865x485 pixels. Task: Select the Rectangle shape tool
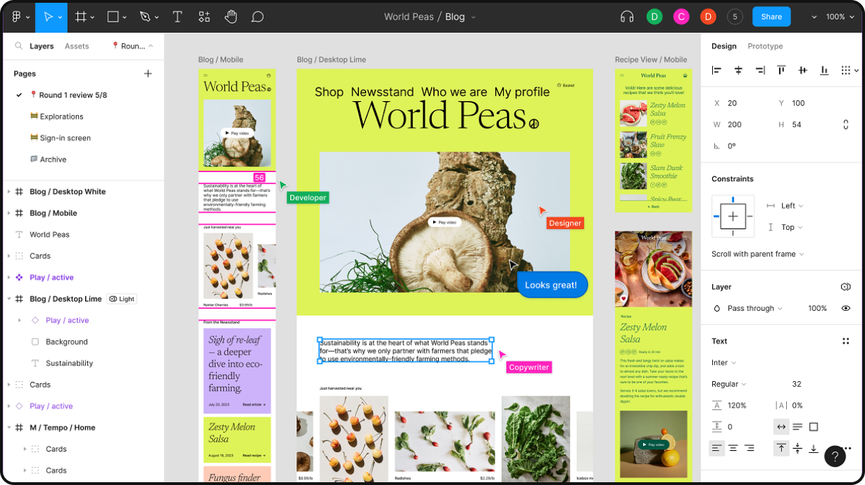113,17
